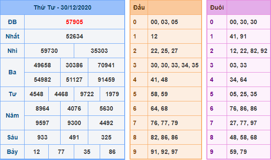Click Đầu values 91, 92, 97
The width and height of the screenshot is (271, 160).
[x=164, y=152]
